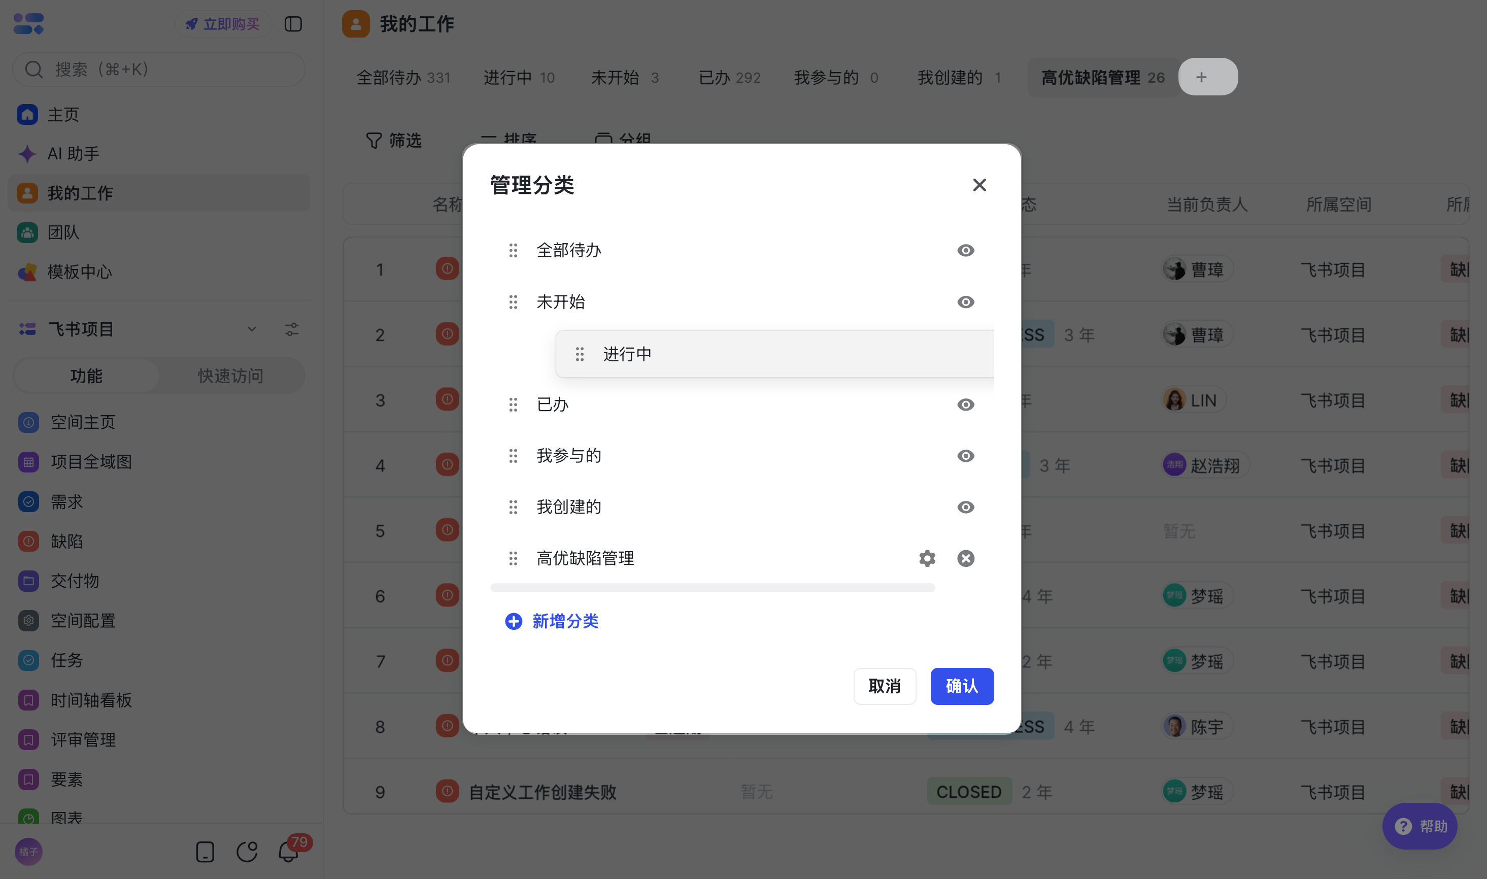The height and width of the screenshot is (879, 1487).
Task: Switch to 快速访问 sidebar tab
Action: 230,376
